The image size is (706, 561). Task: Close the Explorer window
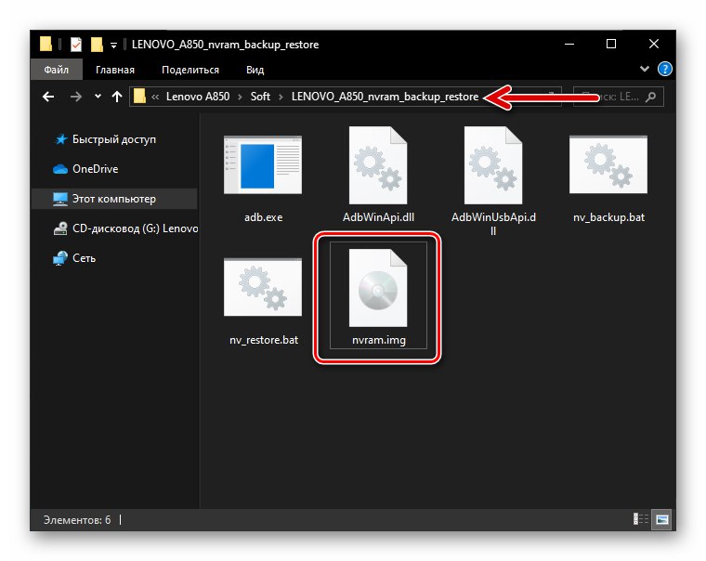click(x=654, y=45)
